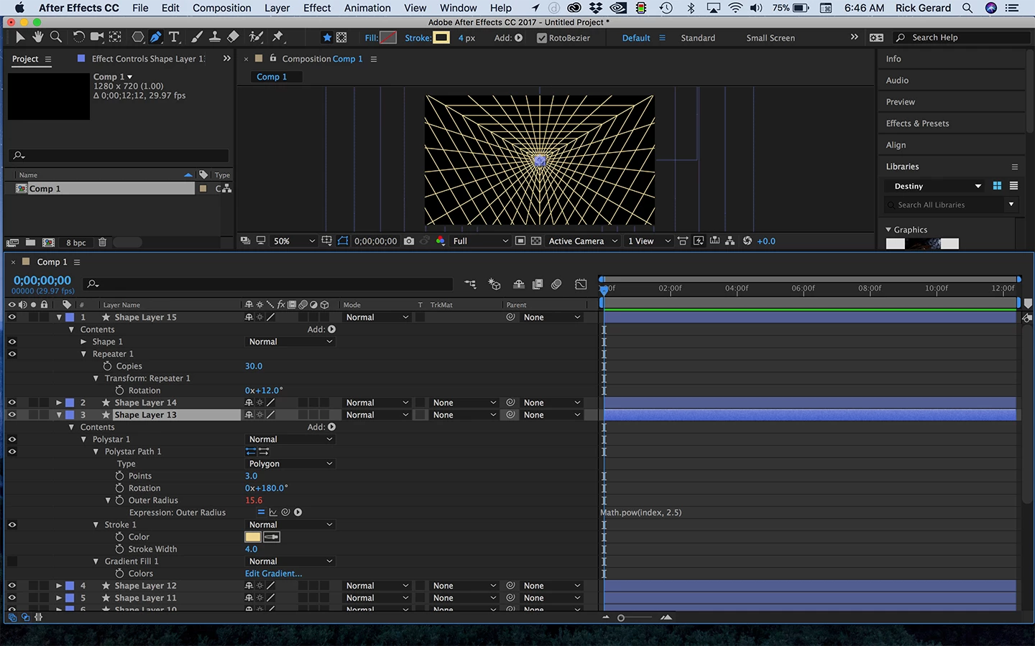Select the Hand tool
This screenshot has height=646, width=1035.
[37, 37]
